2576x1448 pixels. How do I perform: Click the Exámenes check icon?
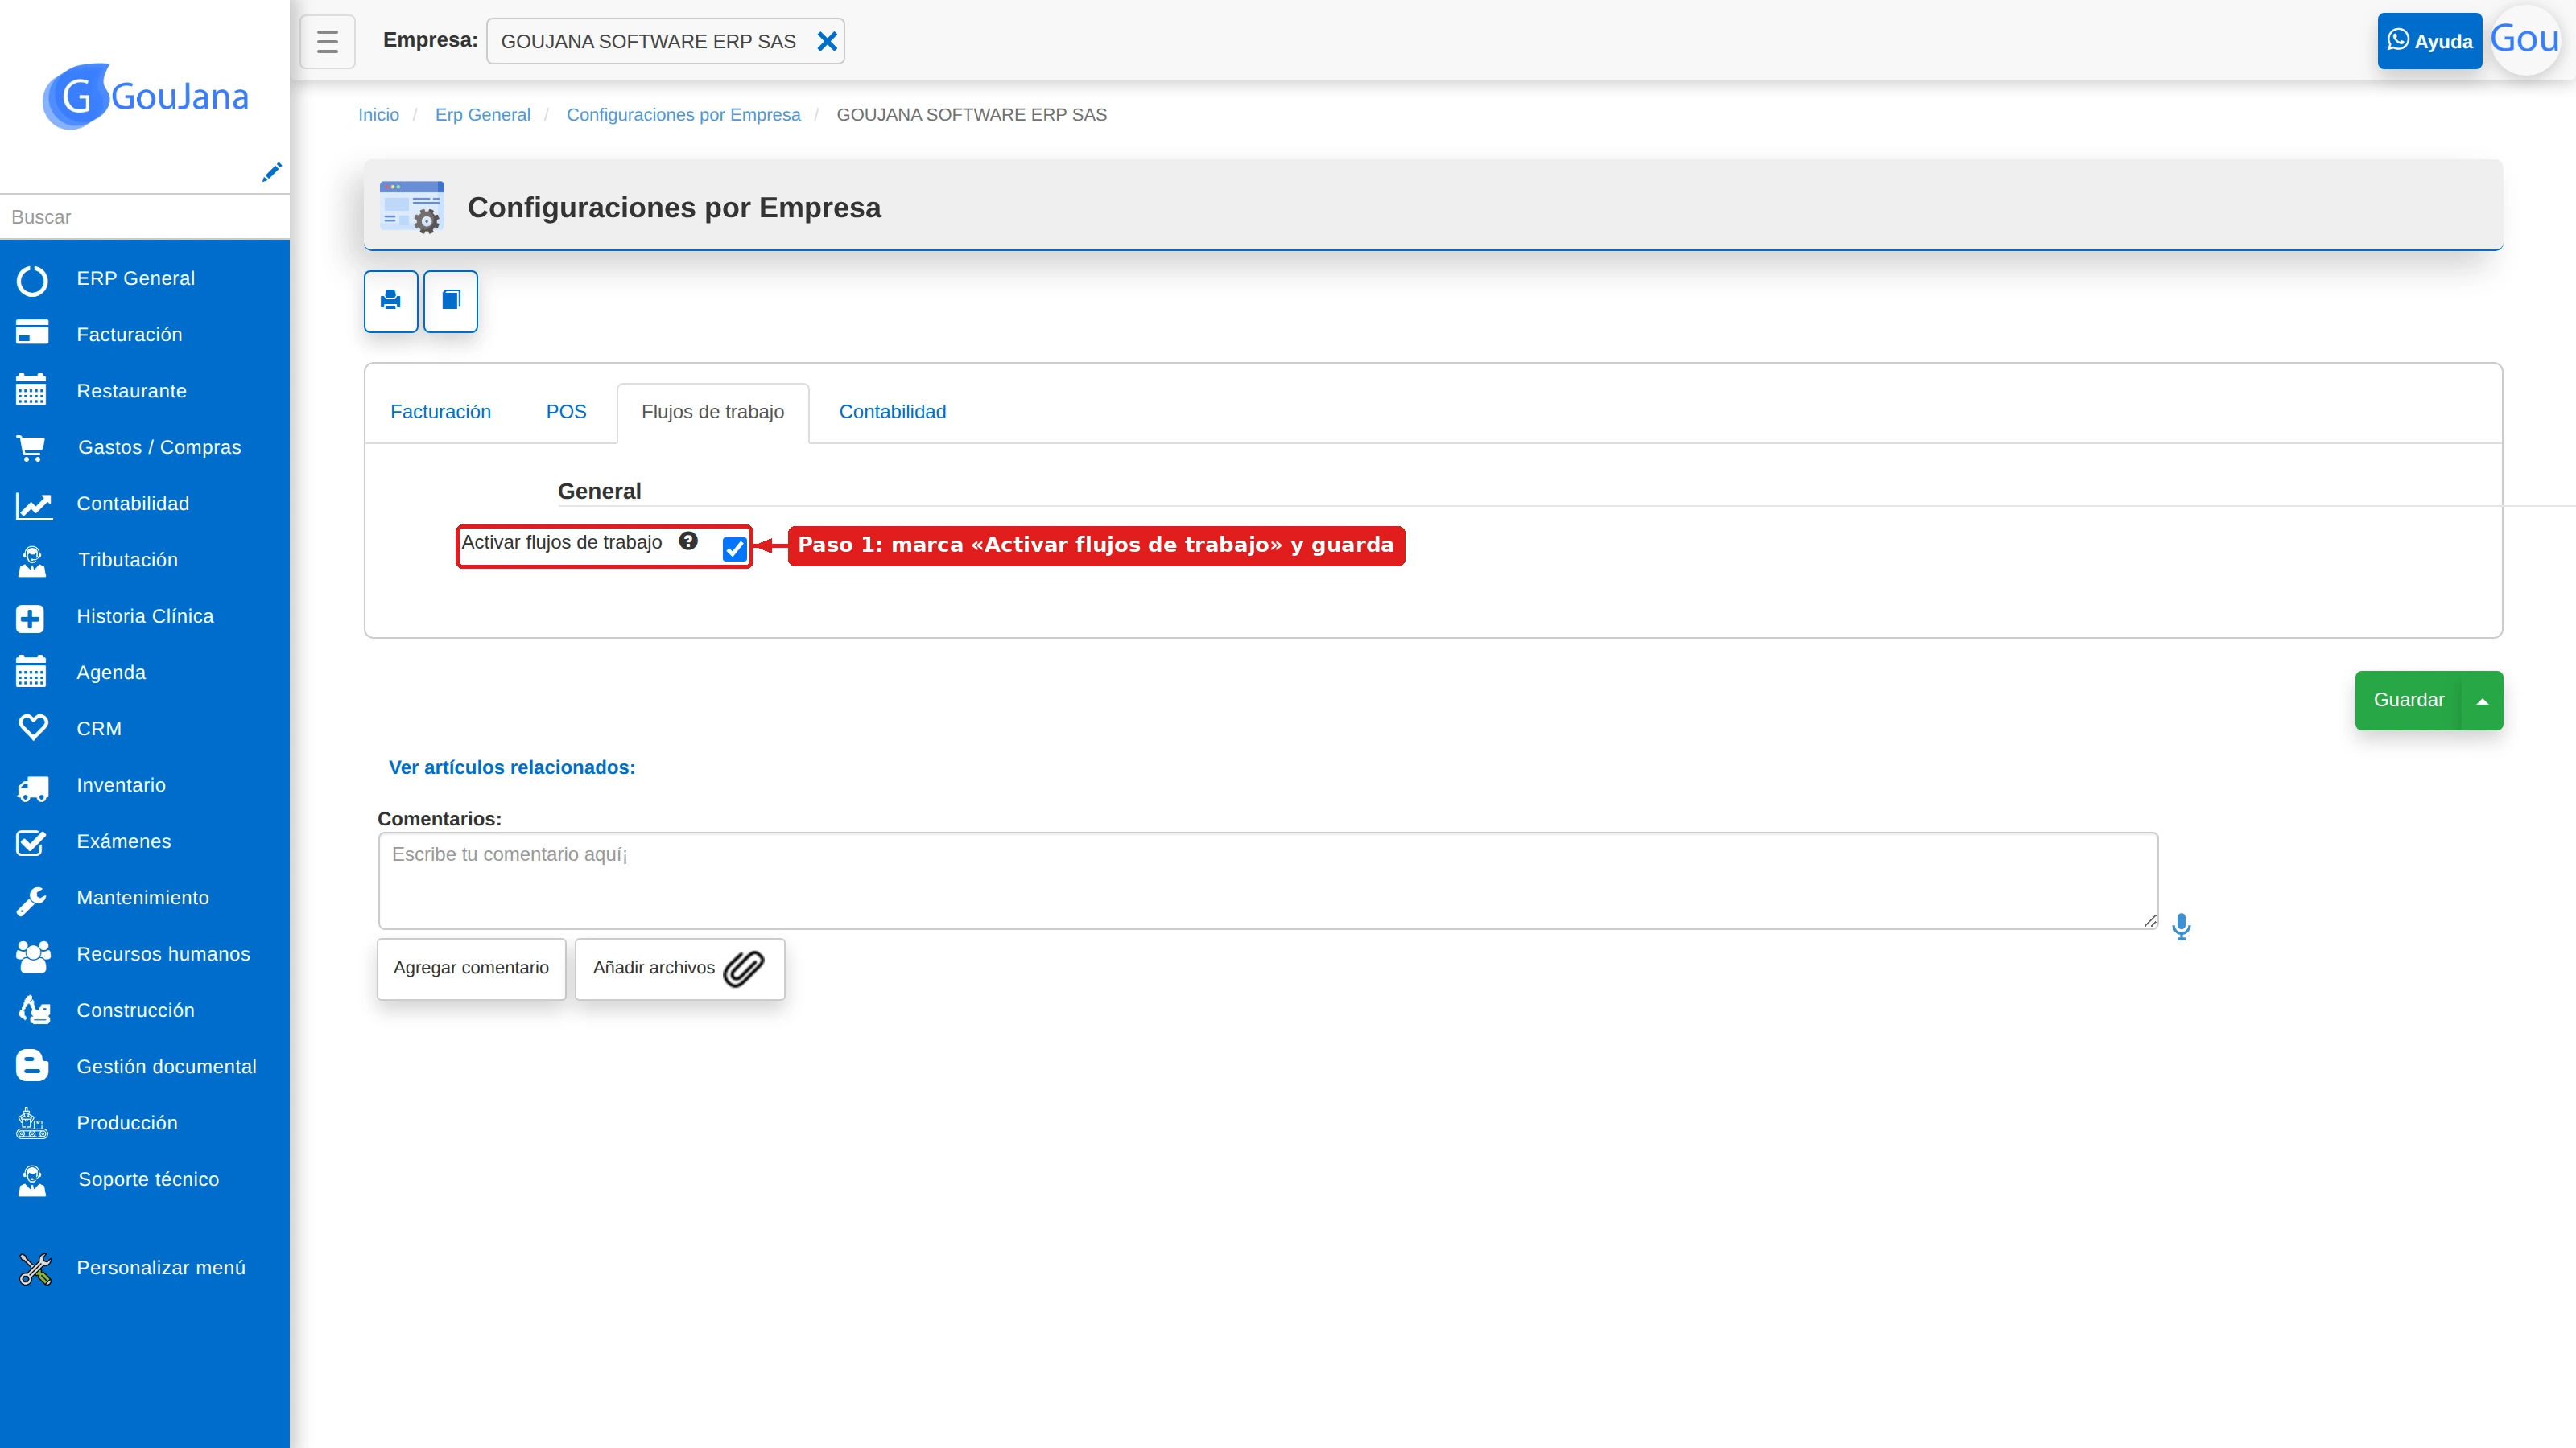[32, 842]
